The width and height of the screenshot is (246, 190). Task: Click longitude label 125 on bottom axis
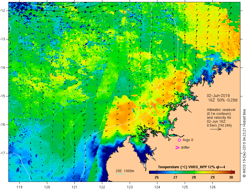coord(185,187)
